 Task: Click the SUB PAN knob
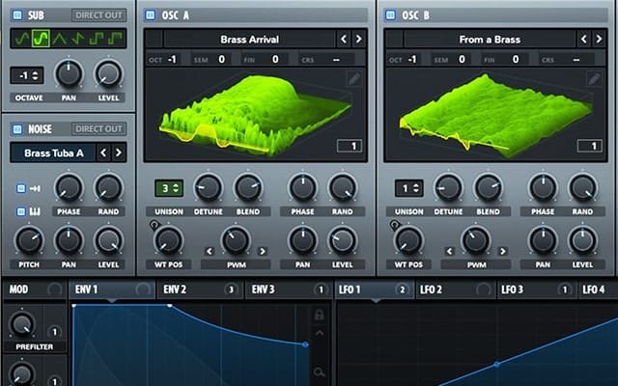pyautogui.click(x=69, y=73)
